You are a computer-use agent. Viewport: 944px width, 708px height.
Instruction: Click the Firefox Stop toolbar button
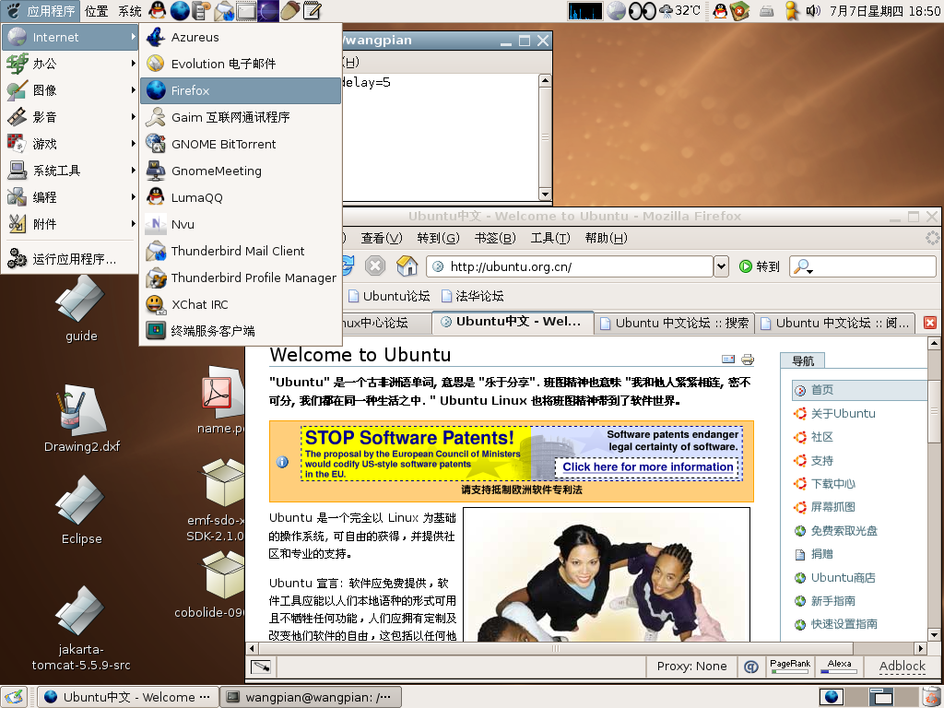(374, 265)
